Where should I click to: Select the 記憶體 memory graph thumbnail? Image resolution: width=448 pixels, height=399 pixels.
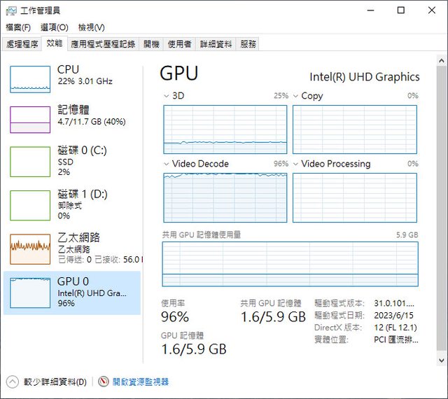coord(30,119)
